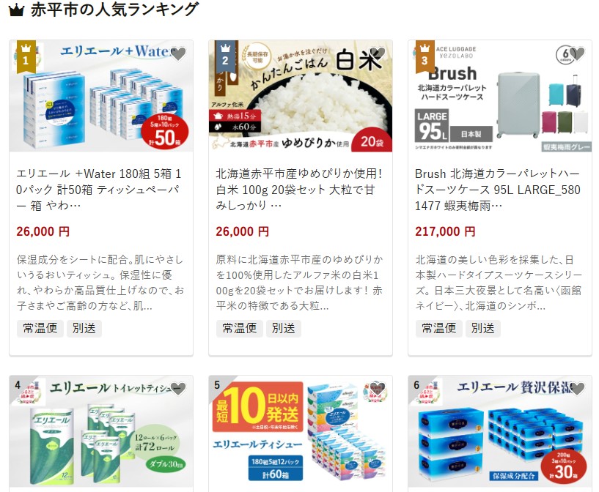
Task: Toggle heart icon on toilet tissue item
Action: pyautogui.click(x=178, y=389)
